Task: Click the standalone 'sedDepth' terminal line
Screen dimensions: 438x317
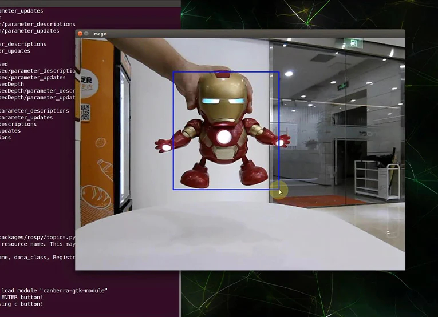Action: [x=11, y=84]
